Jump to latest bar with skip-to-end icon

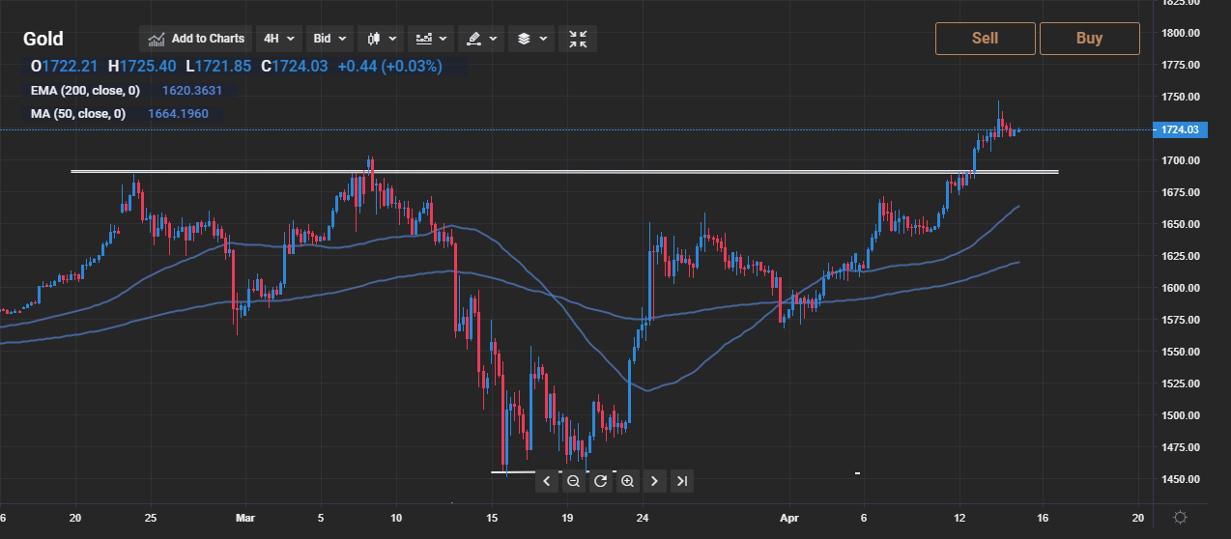tap(681, 481)
